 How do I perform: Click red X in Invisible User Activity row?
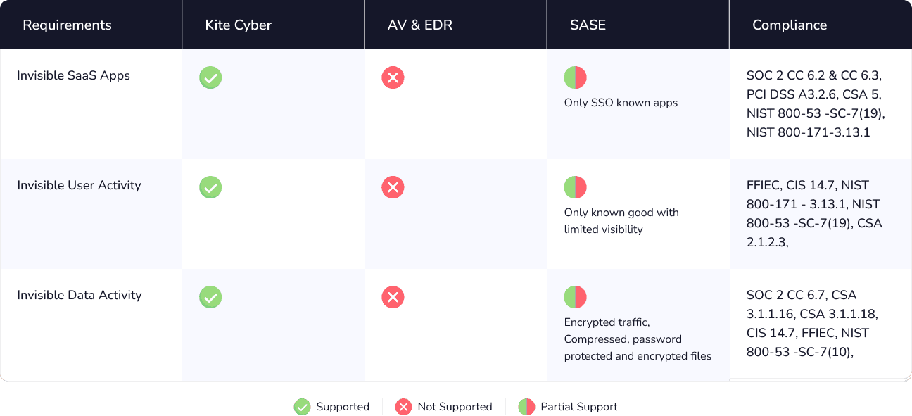(x=393, y=187)
